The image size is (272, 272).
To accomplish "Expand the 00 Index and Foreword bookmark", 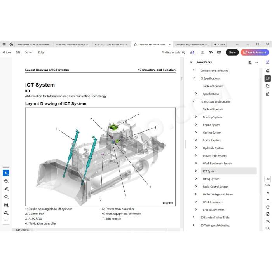I will click(x=194, y=70).
